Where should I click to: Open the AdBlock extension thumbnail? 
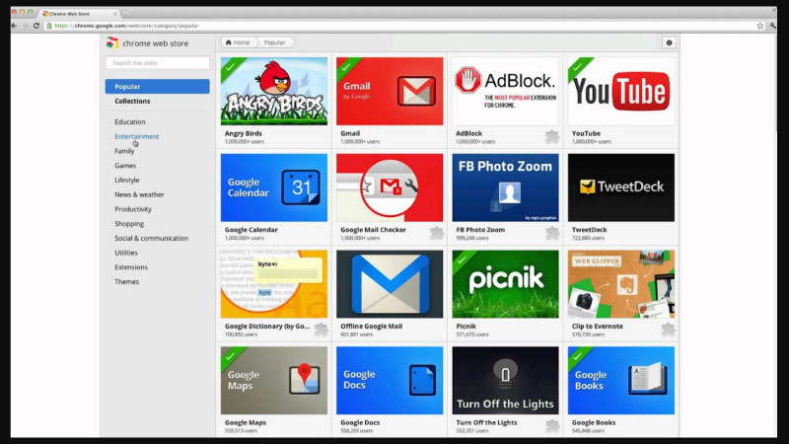point(505,91)
